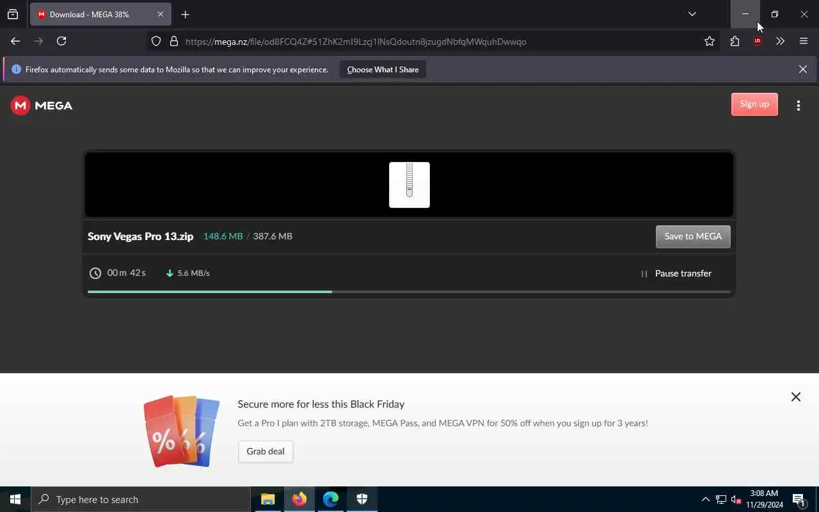The image size is (819, 512).
Task: Open File Explorer from taskbar
Action: [x=268, y=499]
